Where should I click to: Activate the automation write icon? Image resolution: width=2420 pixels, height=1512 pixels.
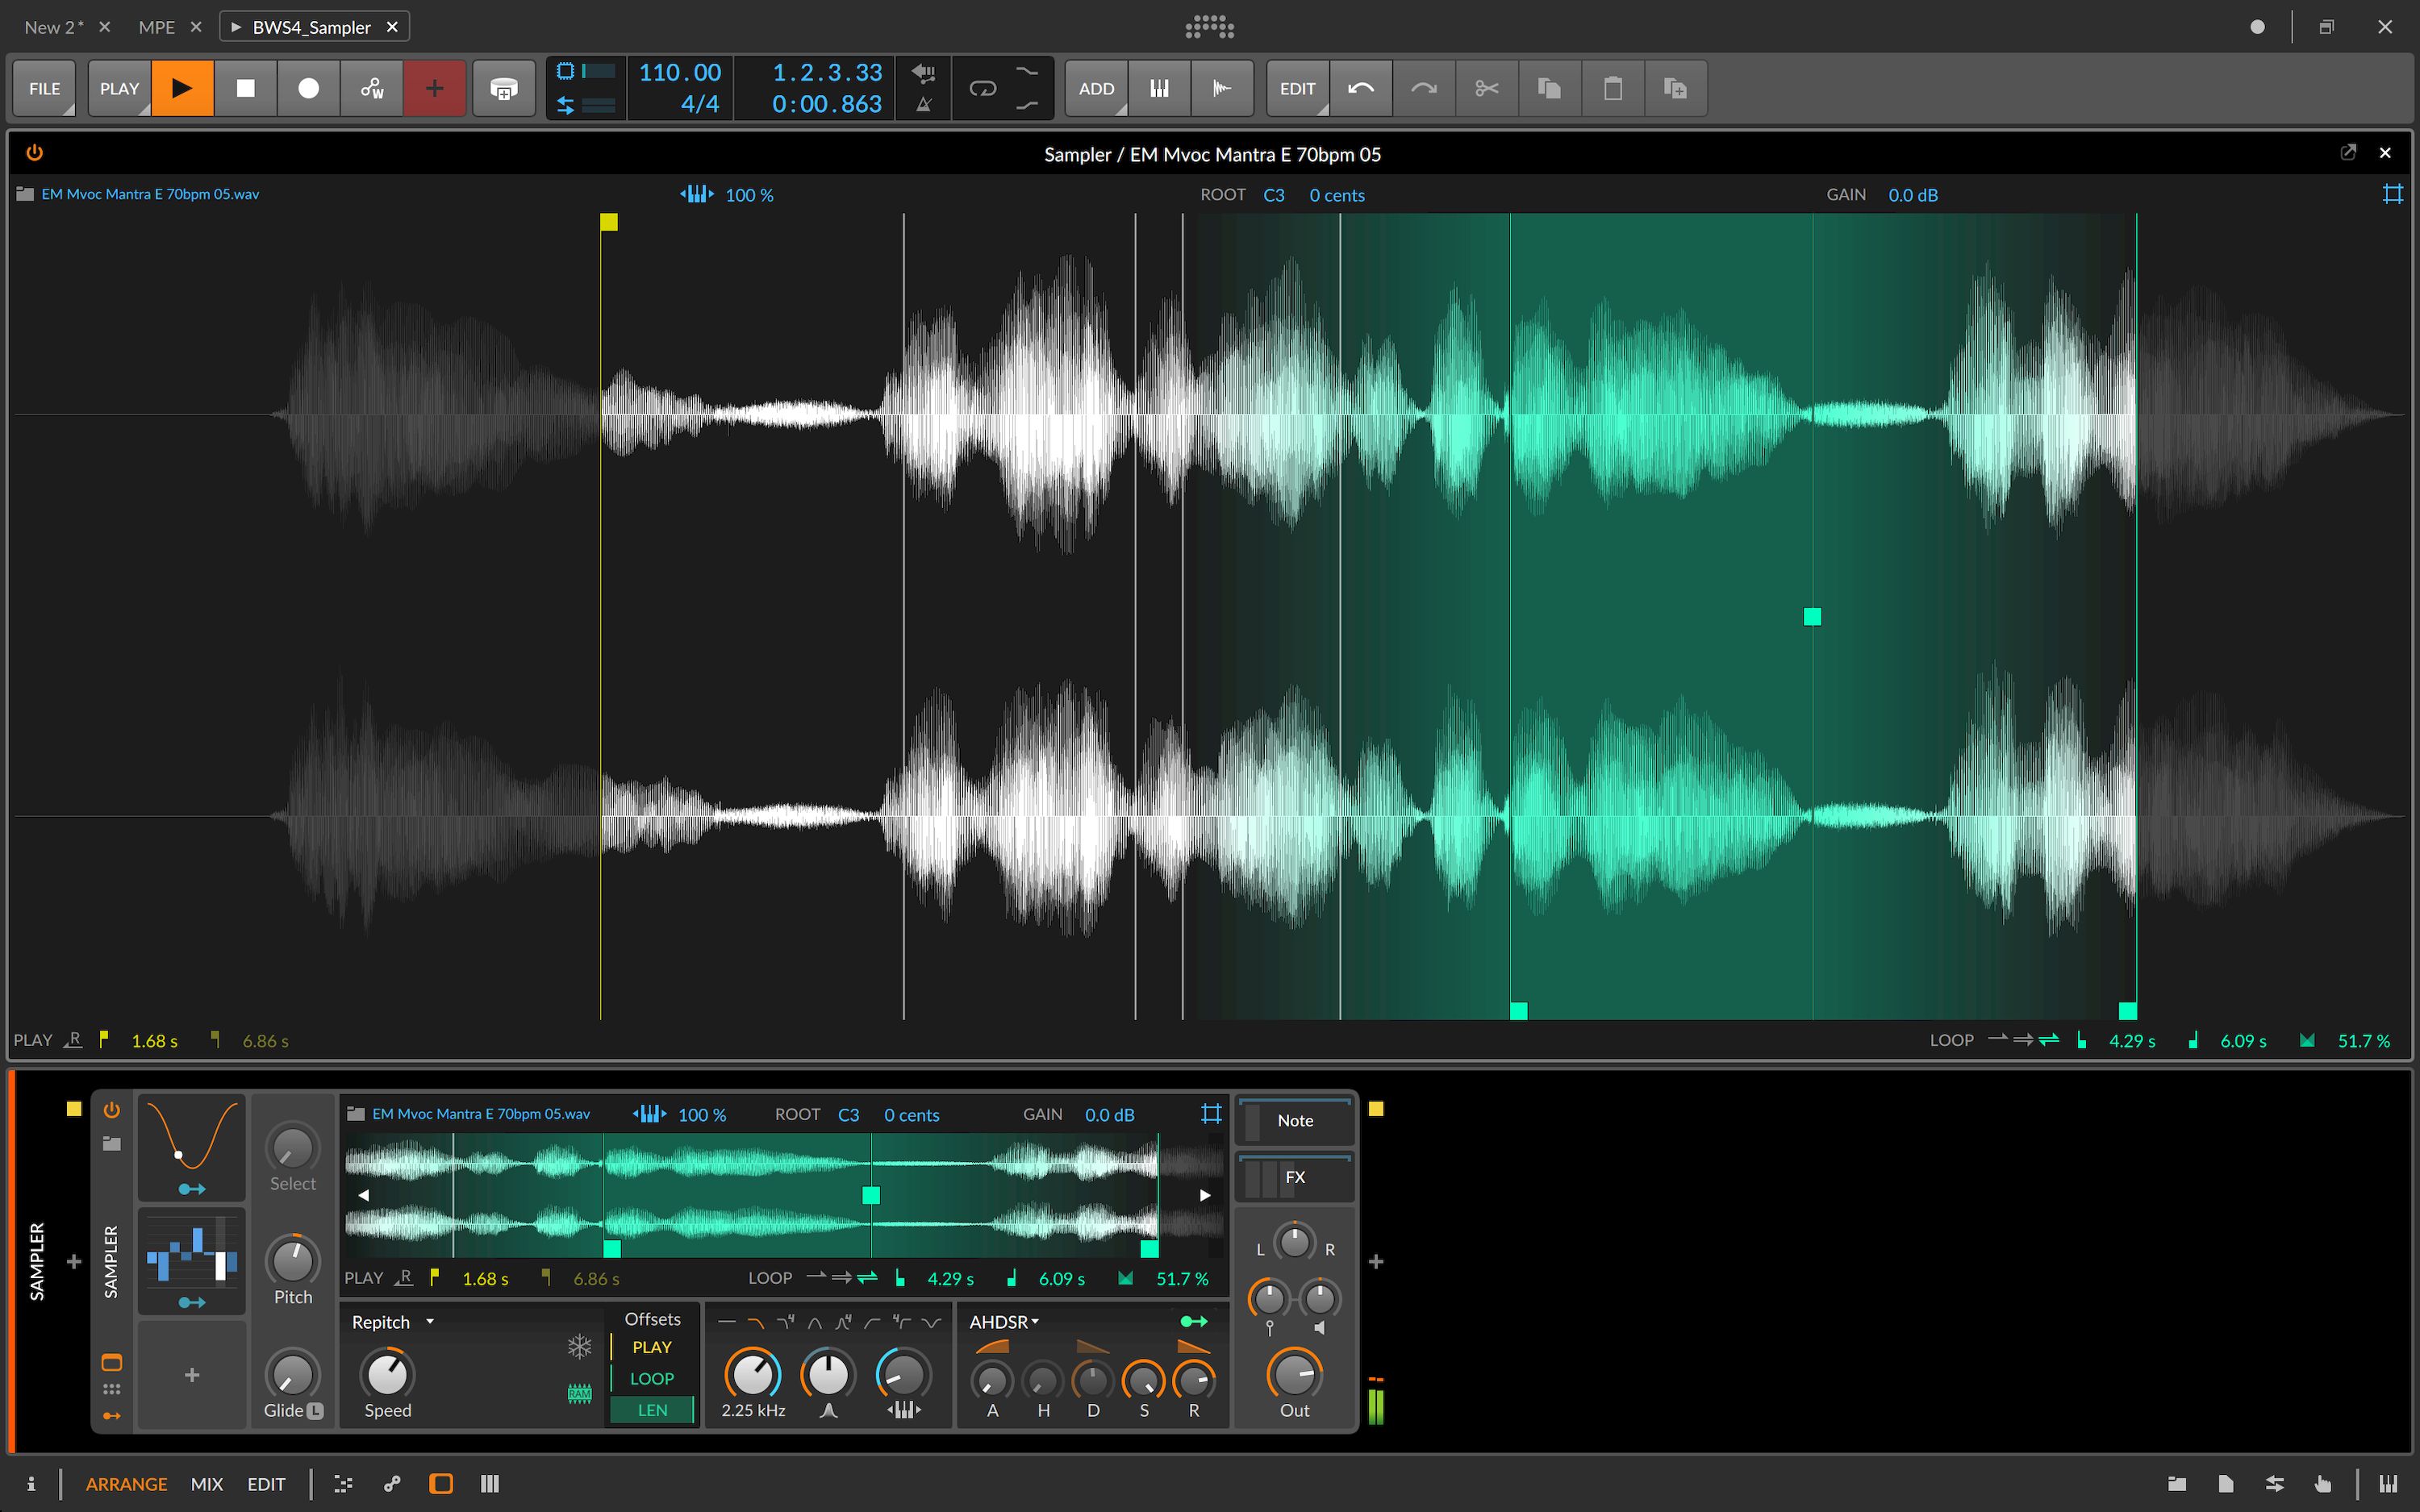click(x=372, y=88)
